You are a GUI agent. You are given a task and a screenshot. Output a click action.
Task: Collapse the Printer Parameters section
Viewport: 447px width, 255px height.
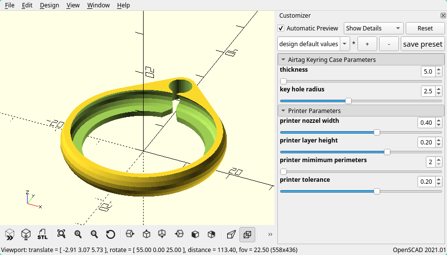click(283, 111)
